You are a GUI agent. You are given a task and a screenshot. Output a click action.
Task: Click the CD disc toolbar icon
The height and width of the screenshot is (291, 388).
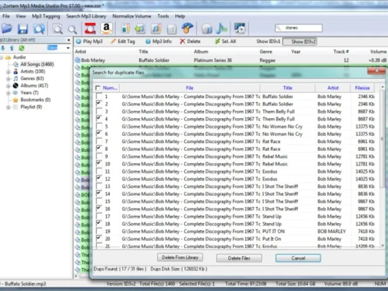click(x=207, y=29)
